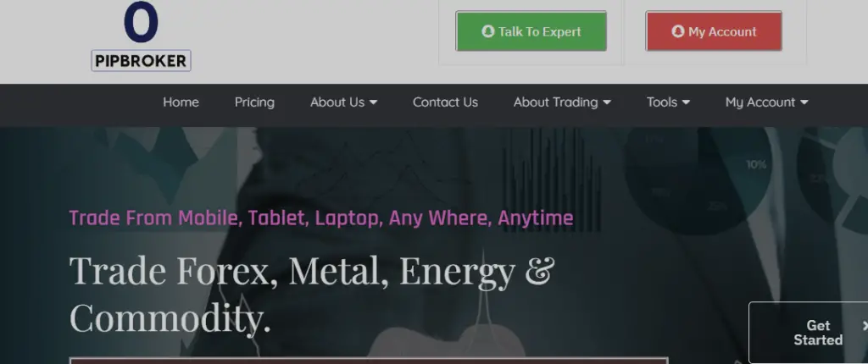Open the Contact Us page
Screen dimensions: 868x364
(x=445, y=102)
